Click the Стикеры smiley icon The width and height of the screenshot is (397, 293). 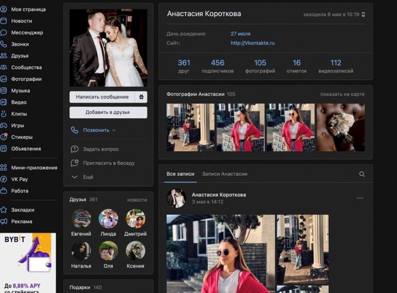tap(3, 137)
